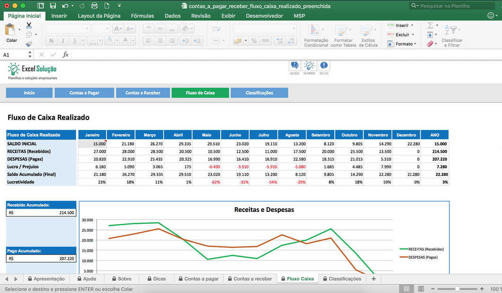
Task: Switch to Page Layout view in status bar
Action: 421,289
